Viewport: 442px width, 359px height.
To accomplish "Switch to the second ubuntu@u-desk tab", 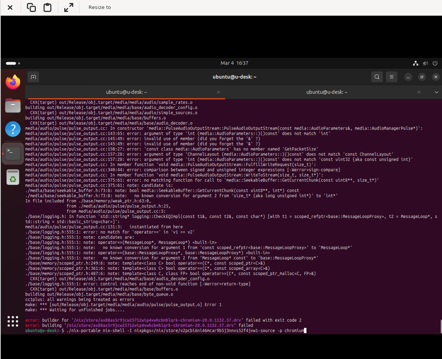I will [x=327, y=92].
